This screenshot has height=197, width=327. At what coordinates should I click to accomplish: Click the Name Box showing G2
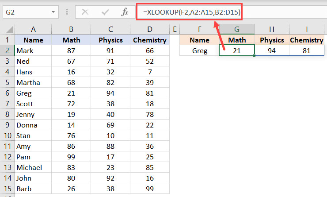30,12
